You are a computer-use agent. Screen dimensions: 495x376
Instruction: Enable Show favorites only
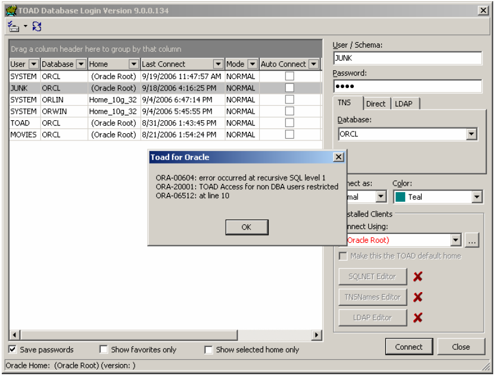point(104,350)
